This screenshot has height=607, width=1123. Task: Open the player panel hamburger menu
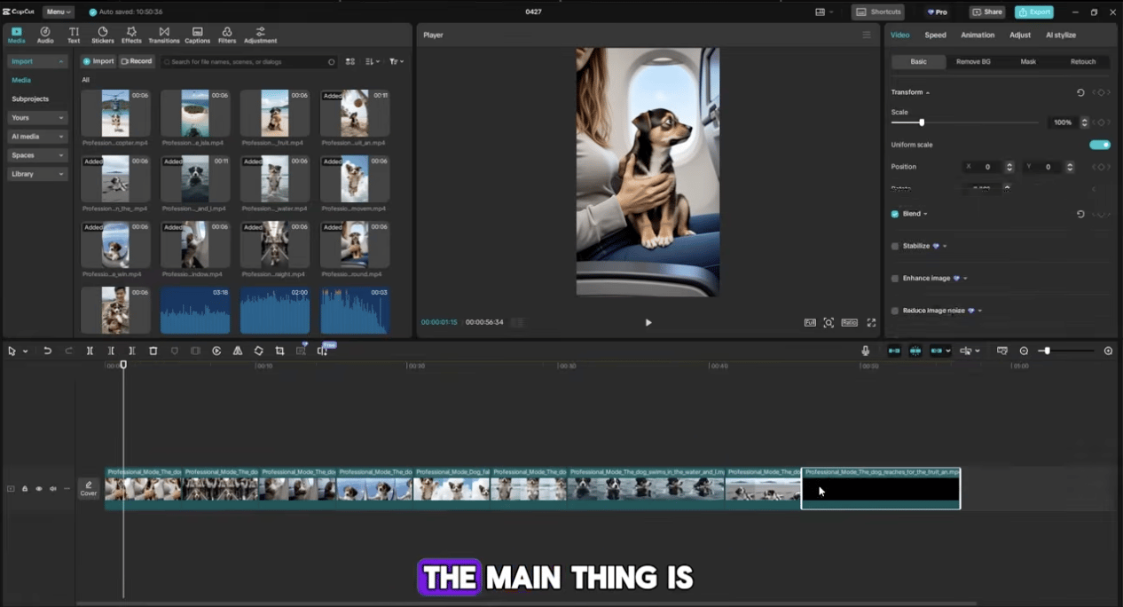coord(867,35)
